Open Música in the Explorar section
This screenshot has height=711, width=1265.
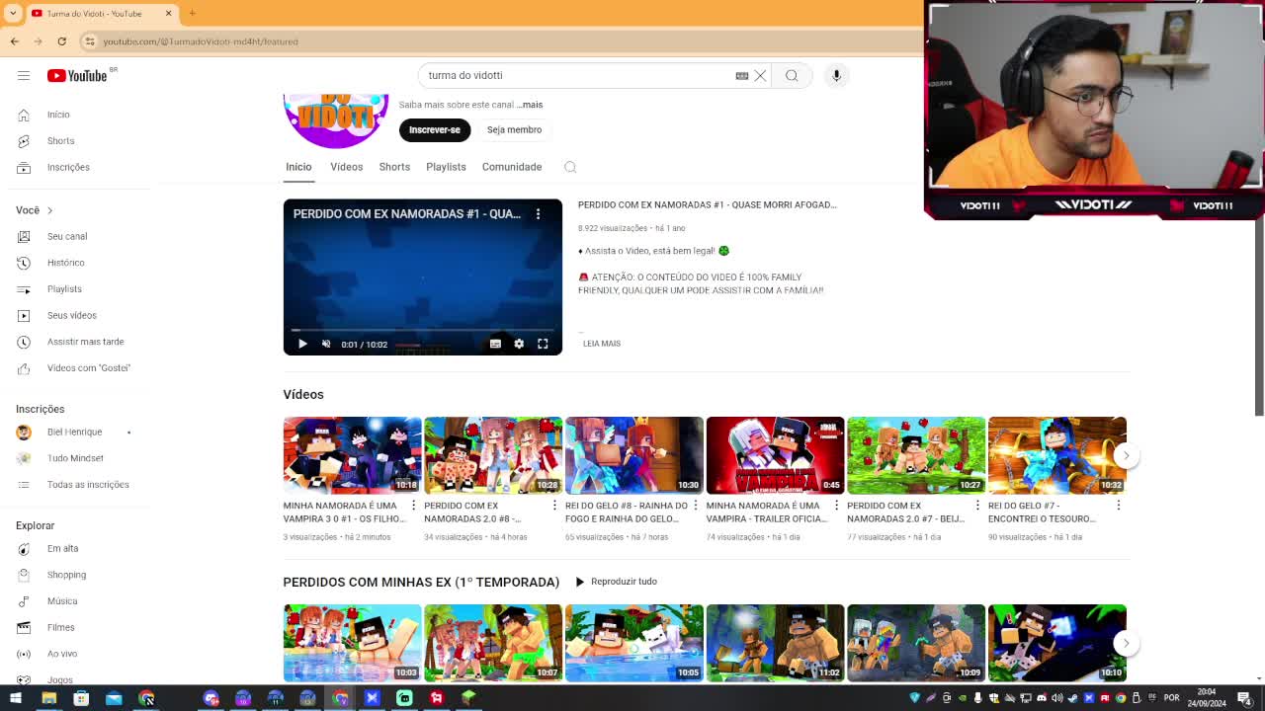79,600
